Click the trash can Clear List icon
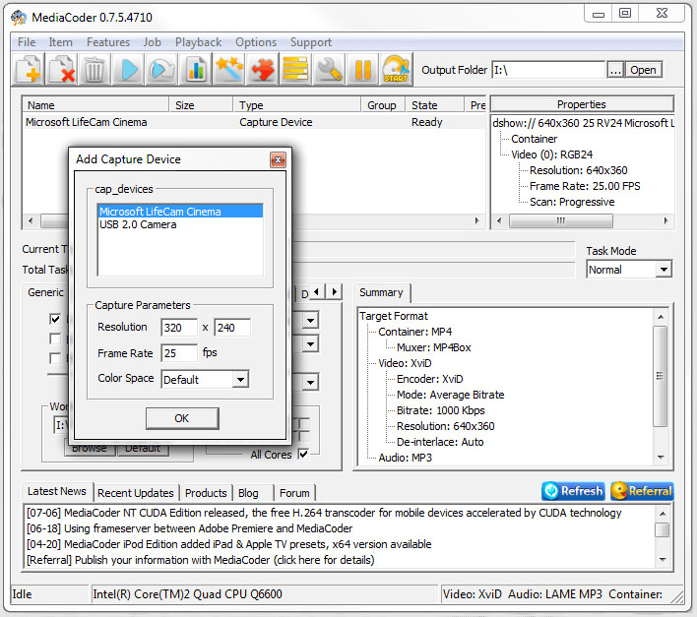Viewport: 697px width, 617px height. tap(95, 70)
